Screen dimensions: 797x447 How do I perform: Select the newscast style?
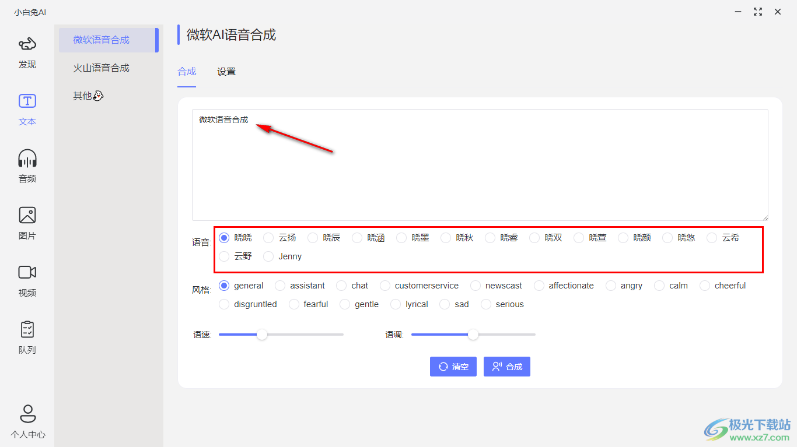[x=497, y=286]
